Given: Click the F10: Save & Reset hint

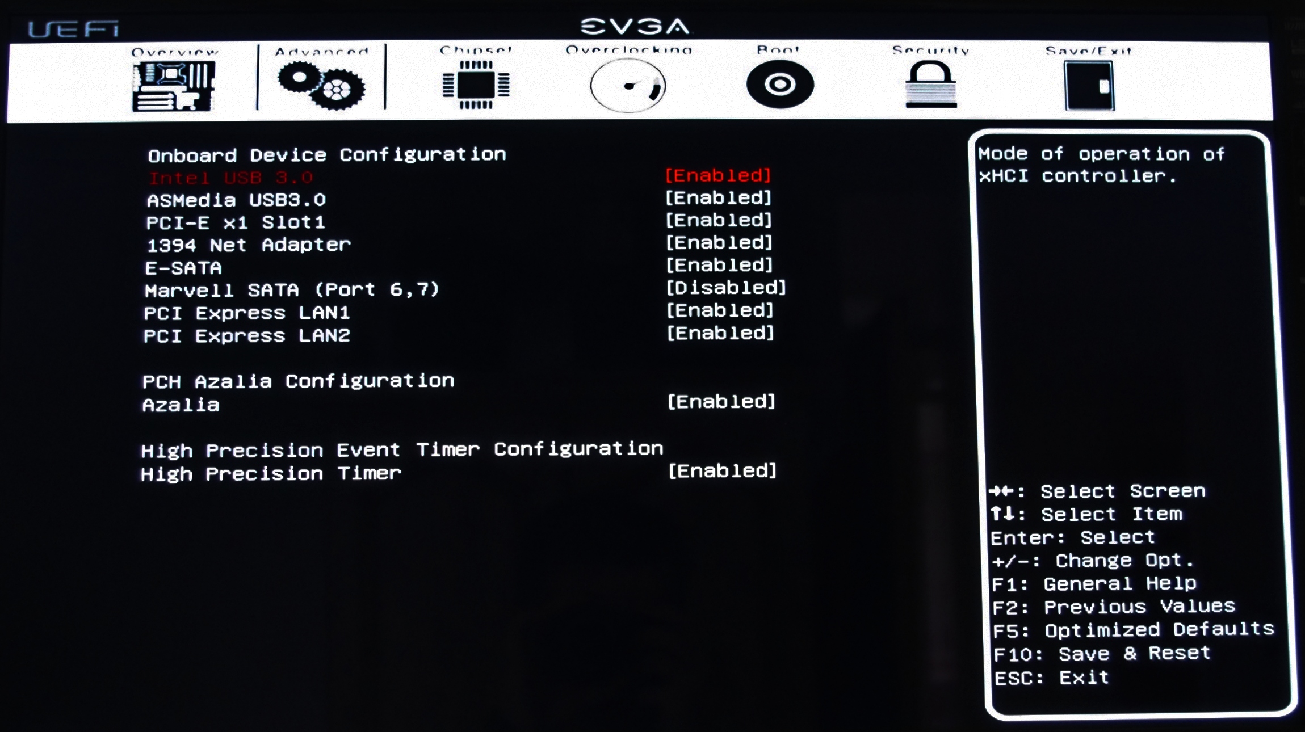Looking at the screenshot, I should coord(1102,654).
